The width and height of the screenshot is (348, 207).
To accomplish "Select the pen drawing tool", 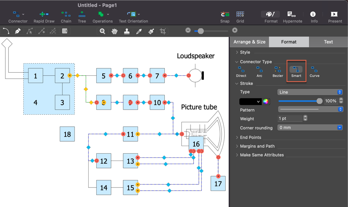I will (x=18, y=31).
